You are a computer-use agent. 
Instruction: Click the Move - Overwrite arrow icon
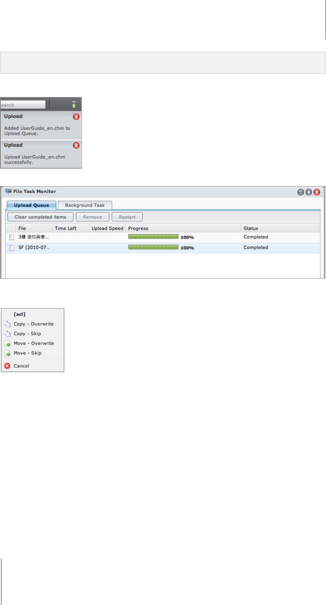pyautogui.click(x=7, y=344)
